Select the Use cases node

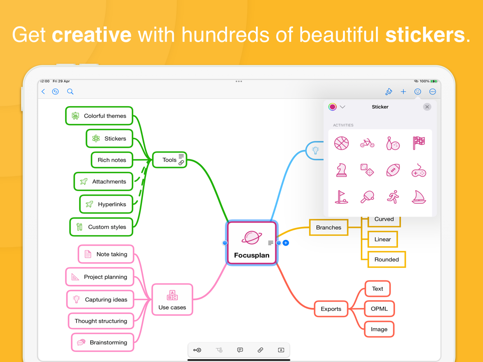pyautogui.click(x=172, y=300)
